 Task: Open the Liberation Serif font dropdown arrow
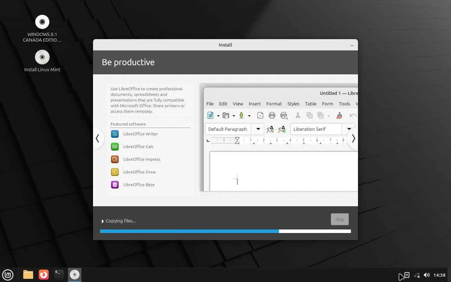click(x=349, y=129)
